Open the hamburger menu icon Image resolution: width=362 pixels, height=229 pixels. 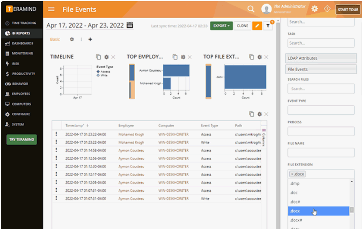pyautogui.click(x=51, y=9)
